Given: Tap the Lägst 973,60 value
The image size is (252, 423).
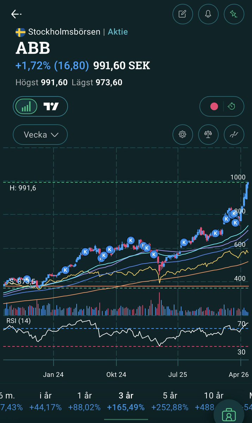Looking at the screenshot, I should (97, 82).
